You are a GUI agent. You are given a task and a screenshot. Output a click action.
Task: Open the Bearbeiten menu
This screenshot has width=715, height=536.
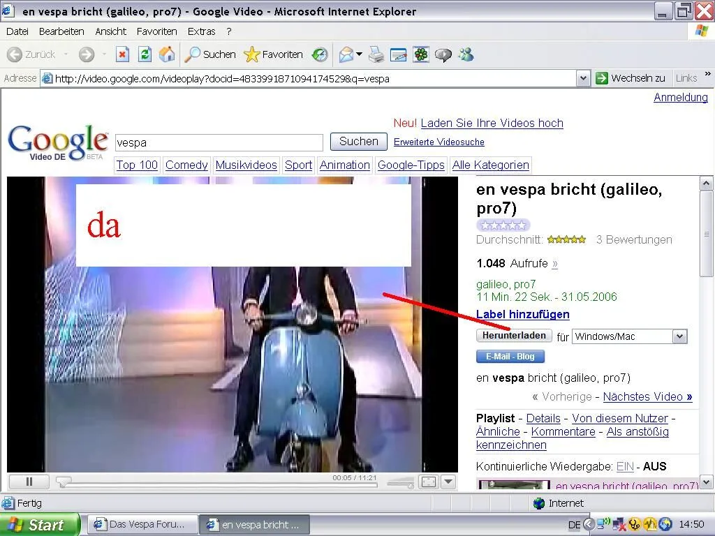coord(61,31)
